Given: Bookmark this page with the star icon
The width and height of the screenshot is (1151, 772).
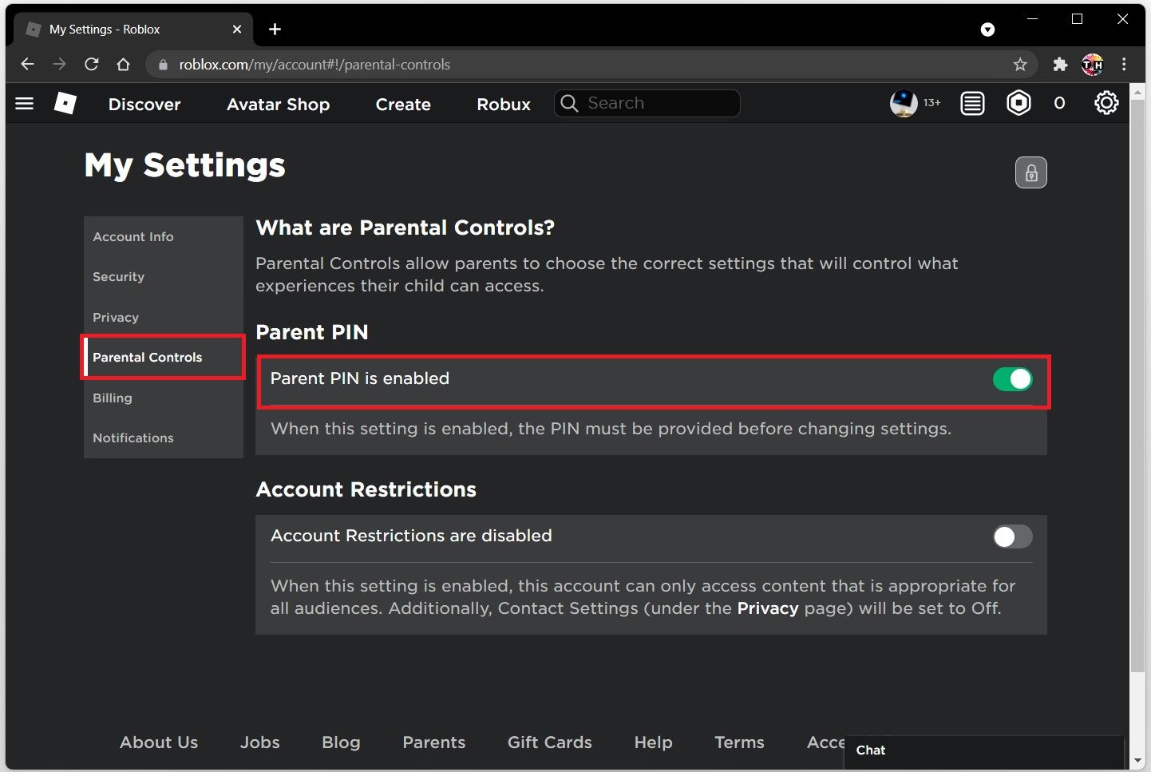Looking at the screenshot, I should [1020, 65].
